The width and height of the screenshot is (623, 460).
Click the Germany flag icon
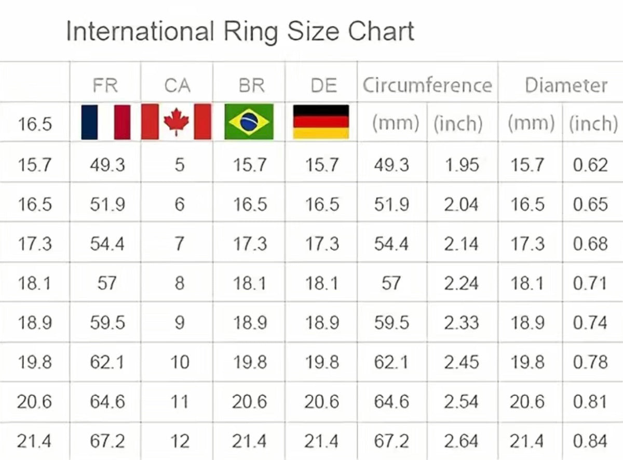tap(321, 122)
